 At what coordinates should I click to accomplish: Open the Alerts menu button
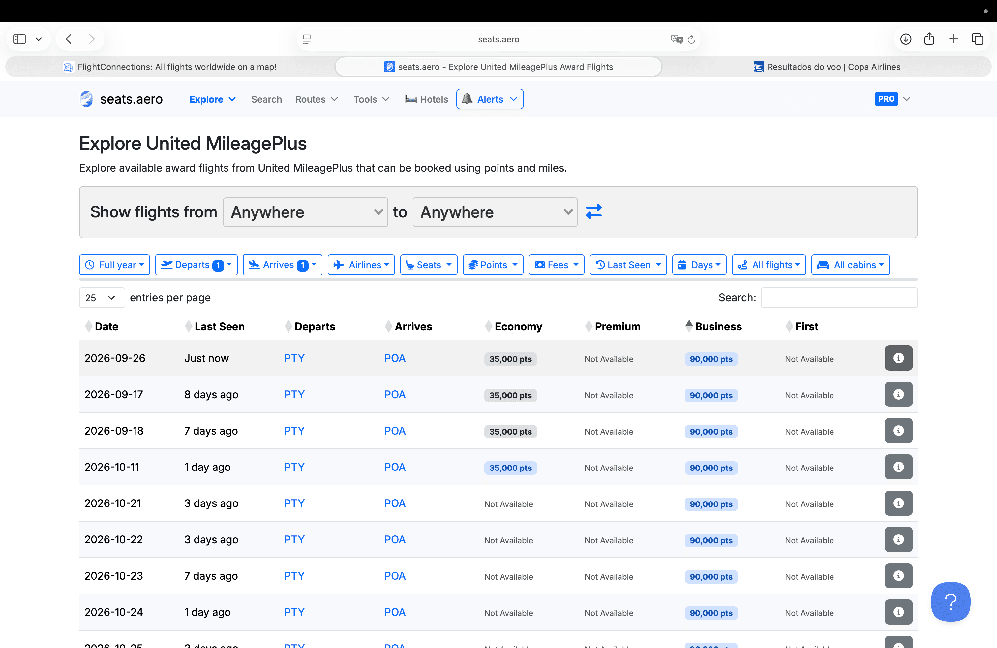click(x=490, y=99)
